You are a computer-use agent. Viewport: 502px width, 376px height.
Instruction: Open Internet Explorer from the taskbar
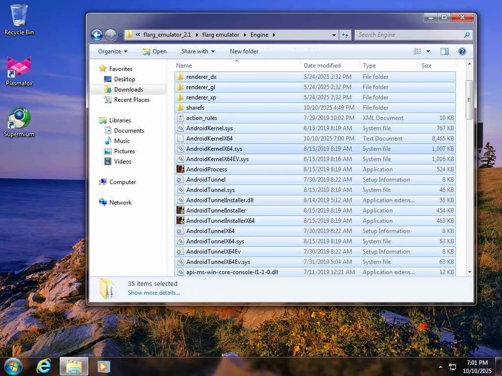click(x=44, y=366)
